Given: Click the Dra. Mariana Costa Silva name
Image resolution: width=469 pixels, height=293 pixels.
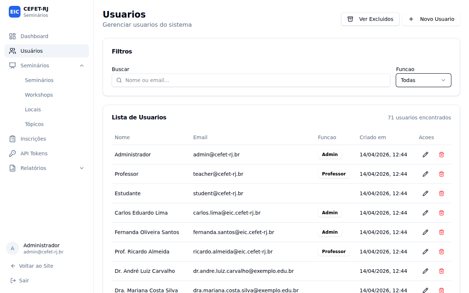Looking at the screenshot, I should point(146,290).
